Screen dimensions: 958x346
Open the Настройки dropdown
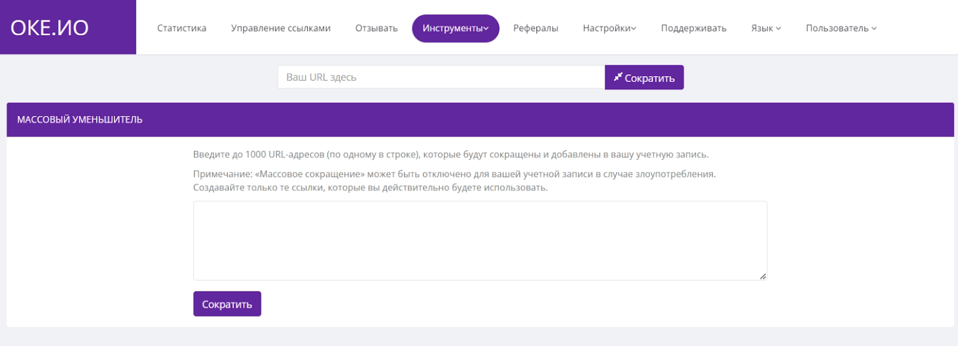[x=609, y=28]
